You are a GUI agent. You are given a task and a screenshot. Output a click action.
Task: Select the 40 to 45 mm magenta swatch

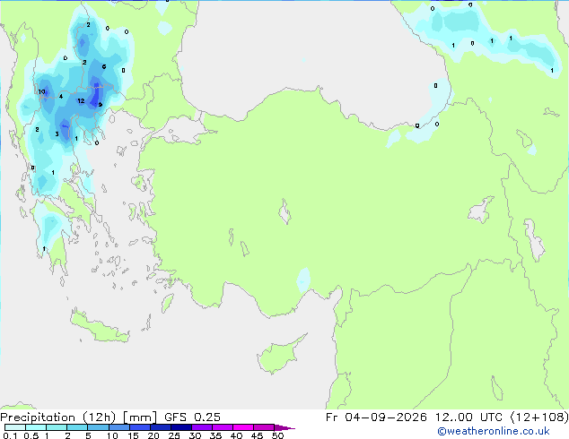pyautogui.click(x=243, y=427)
